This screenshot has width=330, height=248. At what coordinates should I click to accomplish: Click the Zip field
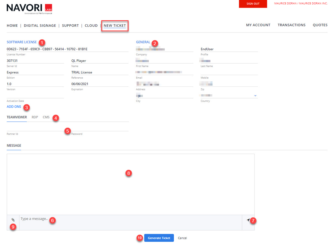[x=229, y=84]
